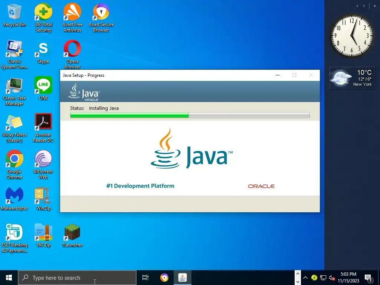Click the sidebar previous page arrow
Screen dimensions: 380x285
[x=357, y=6]
